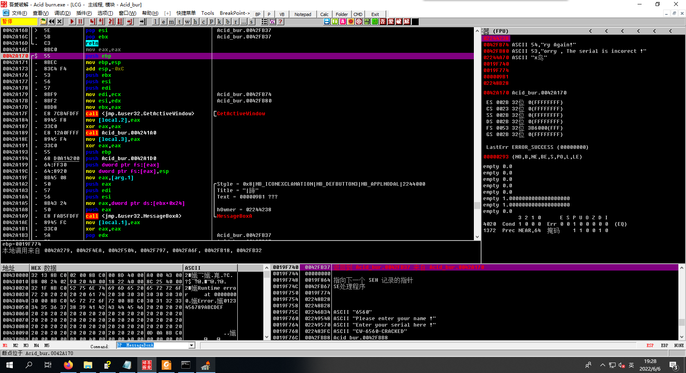The image size is (686, 373).
Task: Click the red question mark help icon
Action: [280, 22]
